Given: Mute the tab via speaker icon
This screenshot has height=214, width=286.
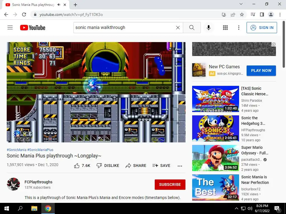Looking at the screenshot, I should point(59,5).
